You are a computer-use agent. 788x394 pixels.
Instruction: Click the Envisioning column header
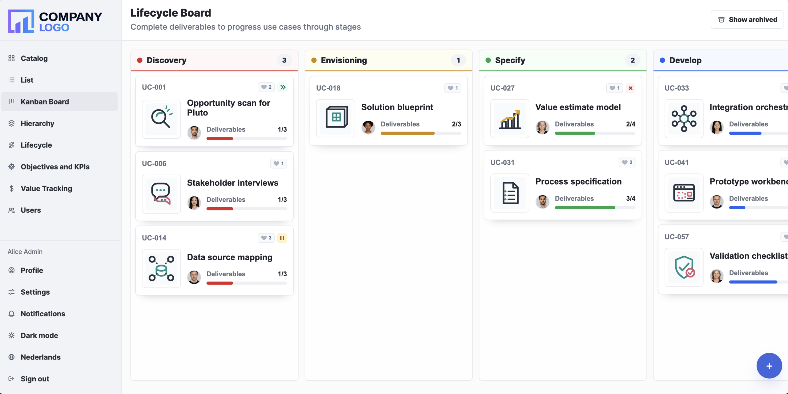(x=389, y=60)
